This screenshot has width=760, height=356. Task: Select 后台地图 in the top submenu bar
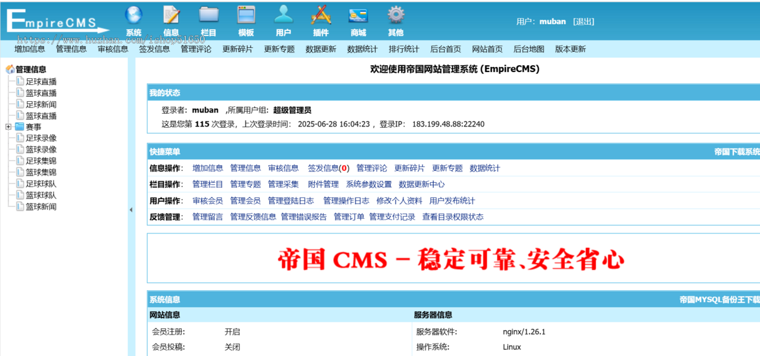tap(529, 49)
